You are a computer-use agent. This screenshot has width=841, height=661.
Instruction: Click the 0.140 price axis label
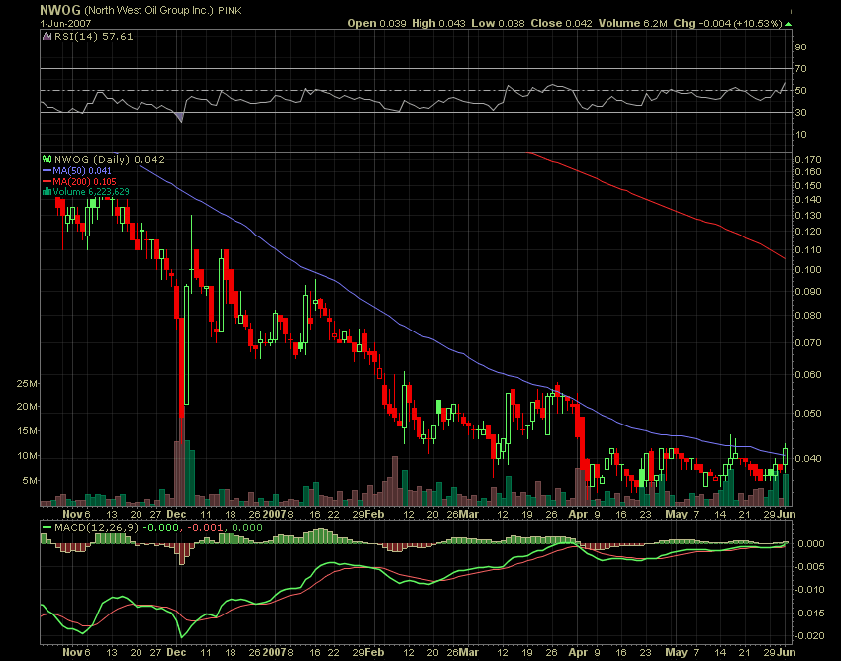click(808, 200)
